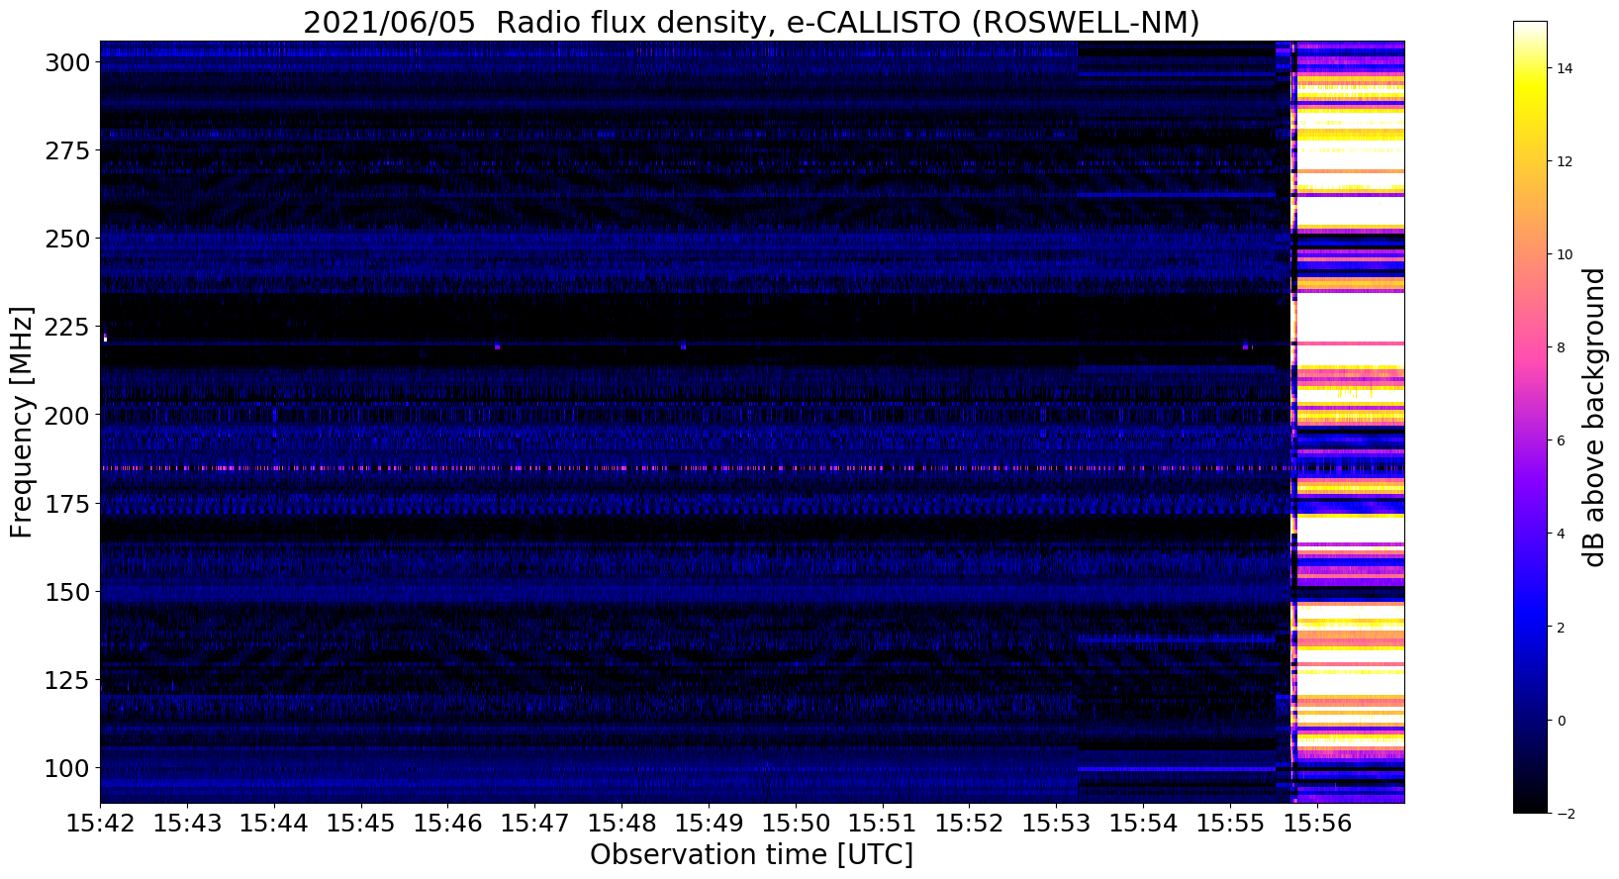The width and height of the screenshot is (1619, 879).
Task: Click the colorbar tick label 14
Action: (1567, 68)
